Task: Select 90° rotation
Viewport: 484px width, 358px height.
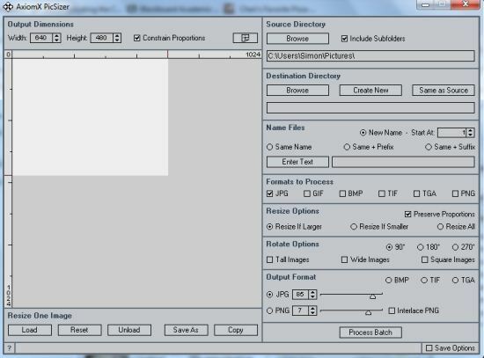Action: pos(389,247)
